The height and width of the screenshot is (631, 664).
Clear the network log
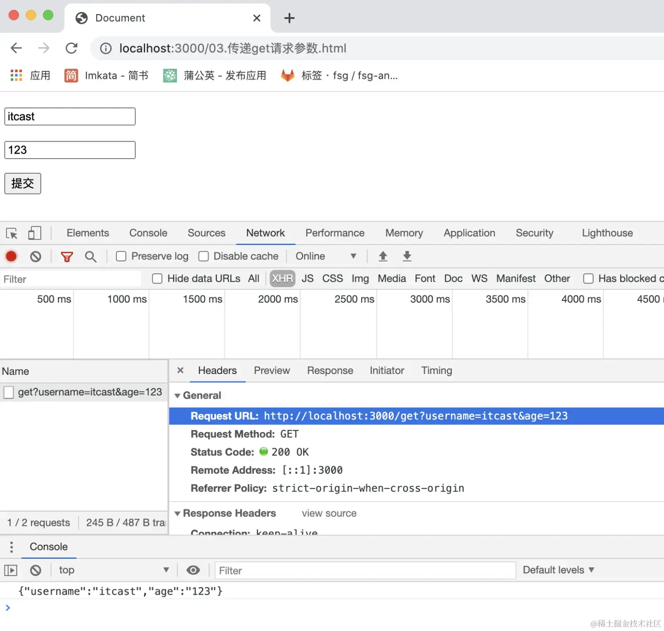point(36,256)
